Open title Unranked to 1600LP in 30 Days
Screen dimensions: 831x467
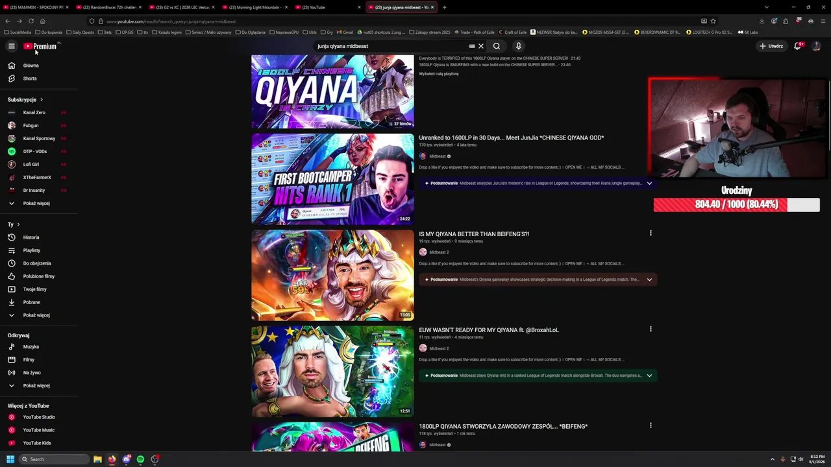click(x=512, y=138)
